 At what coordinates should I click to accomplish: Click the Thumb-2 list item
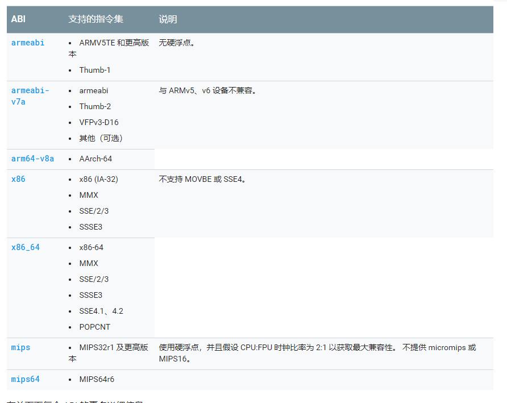point(95,106)
